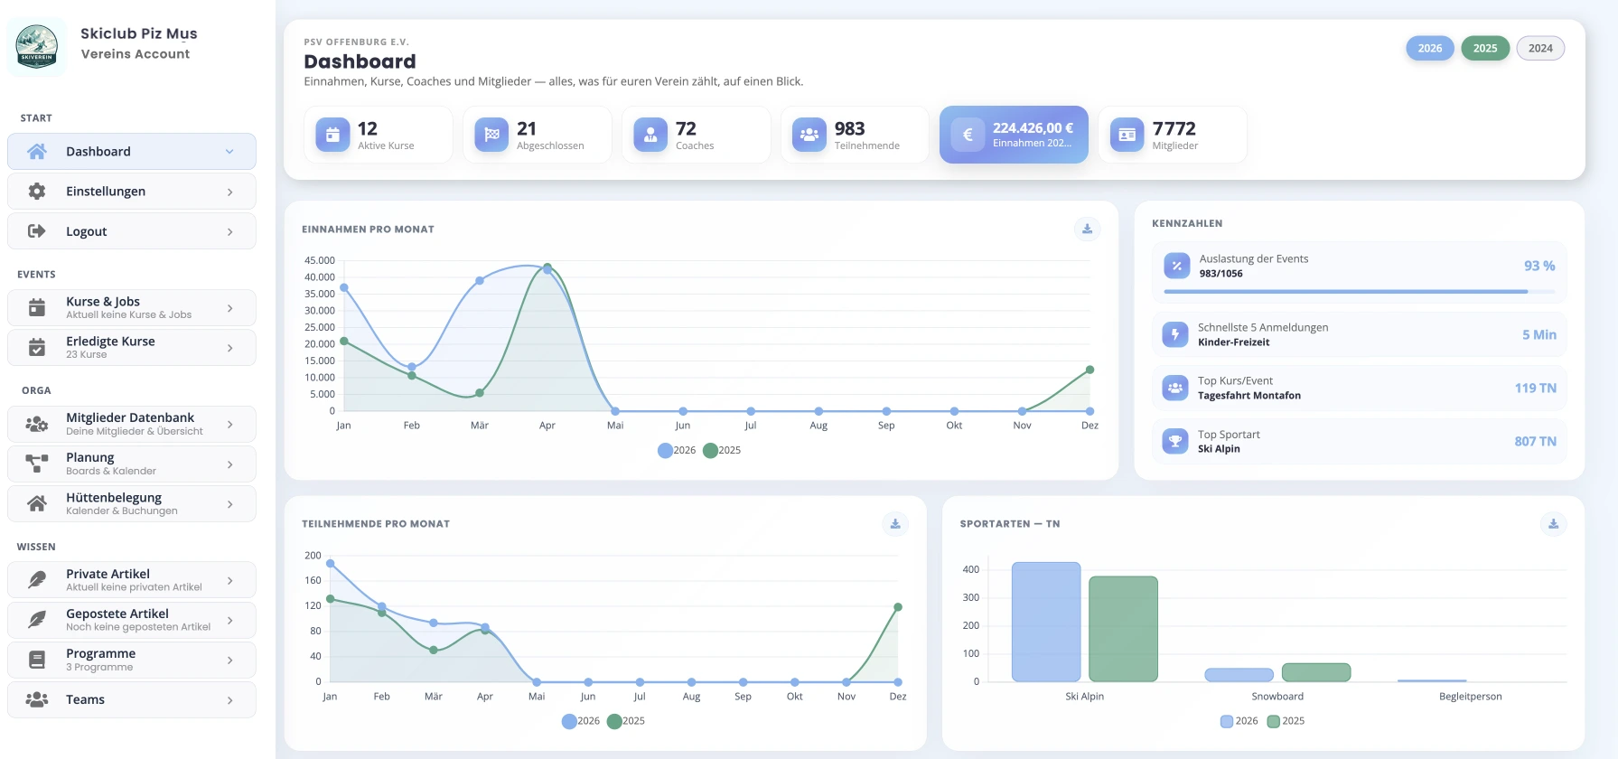The width and height of the screenshot is (1618, 759).
Task: Open Erledigte Kurse in the sidebar
Action: point(132,348)
